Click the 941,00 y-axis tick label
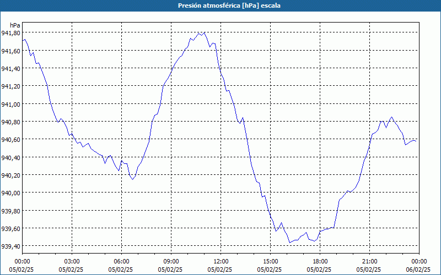The height and width of the screenshot is (275, 441). pos(10,104)
